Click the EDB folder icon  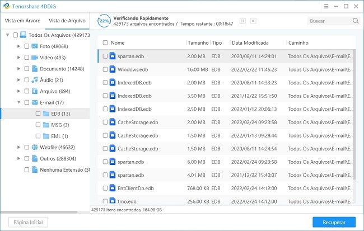click(x=46, y=114)
